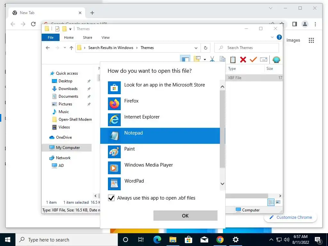Screen dimensions: 328x246
Task: Go back in File Explorer
Action: [48, 48]
